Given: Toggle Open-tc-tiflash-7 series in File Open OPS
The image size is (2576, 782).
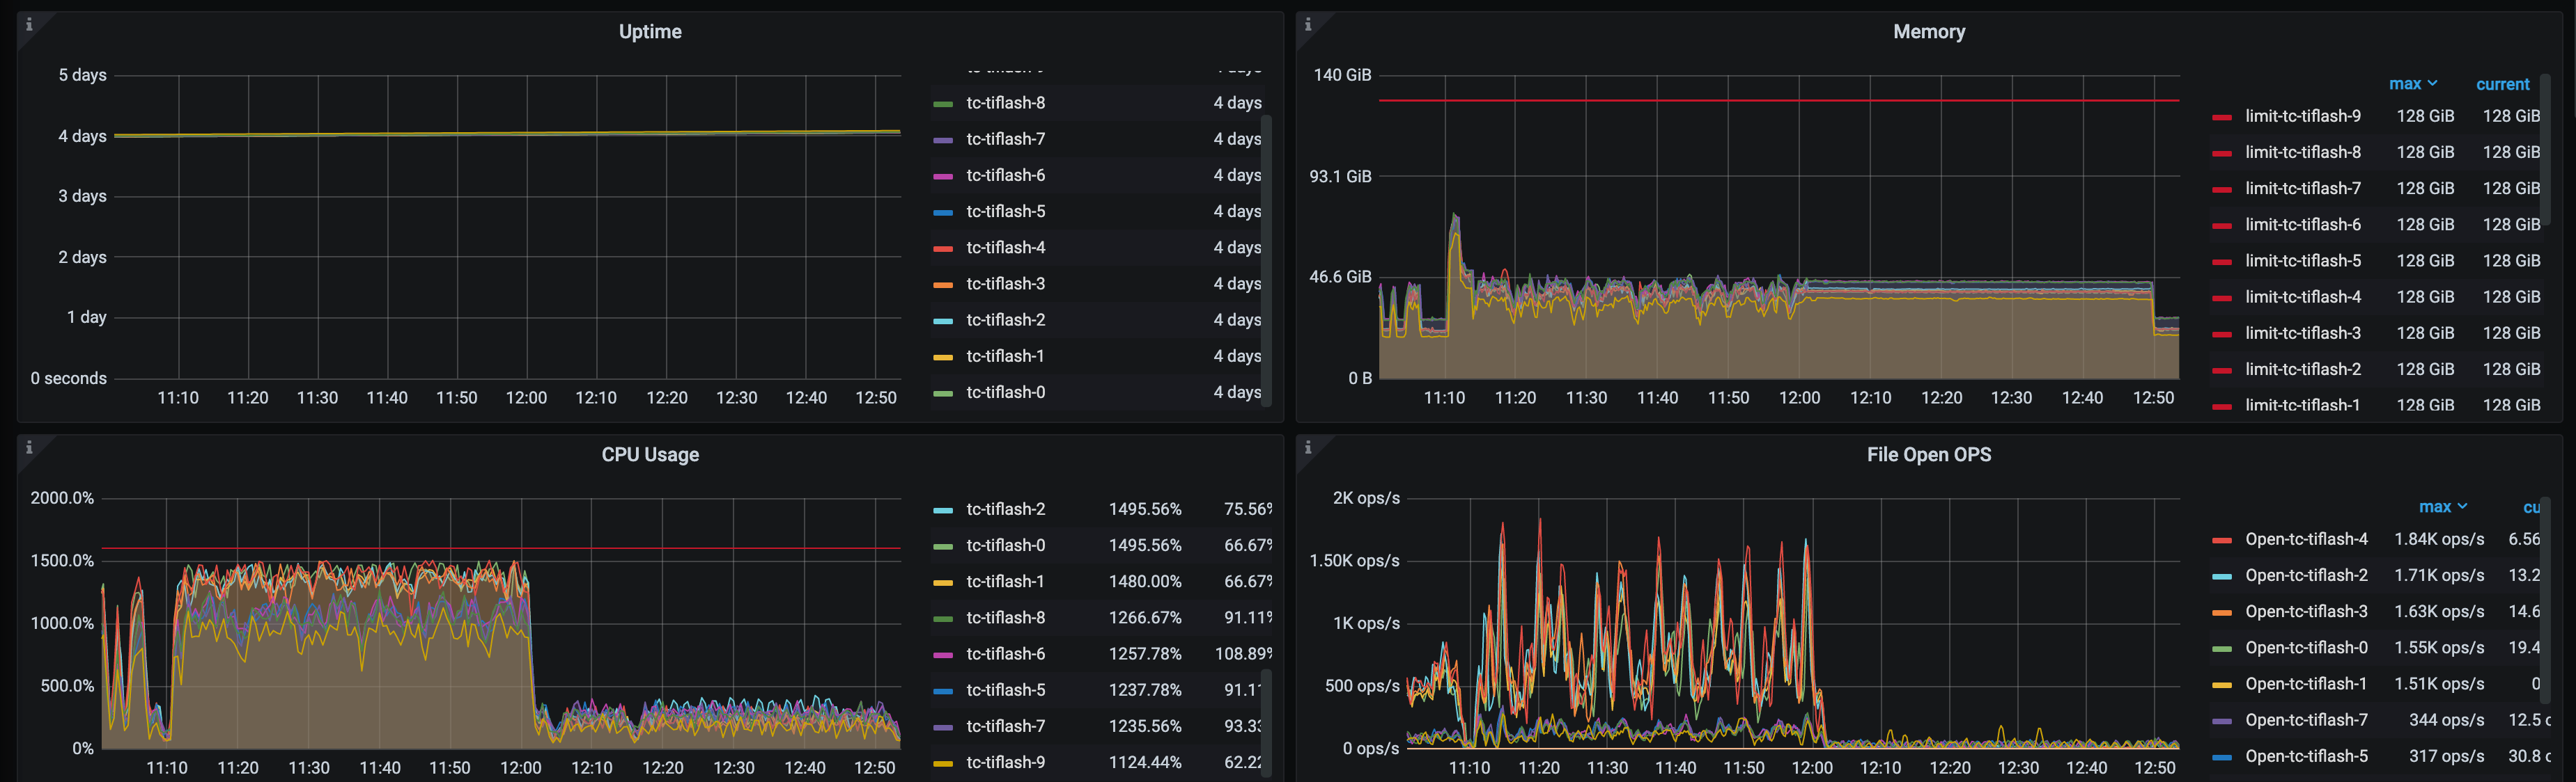Looking at the screenshot, I should [x=2307, y=720].
